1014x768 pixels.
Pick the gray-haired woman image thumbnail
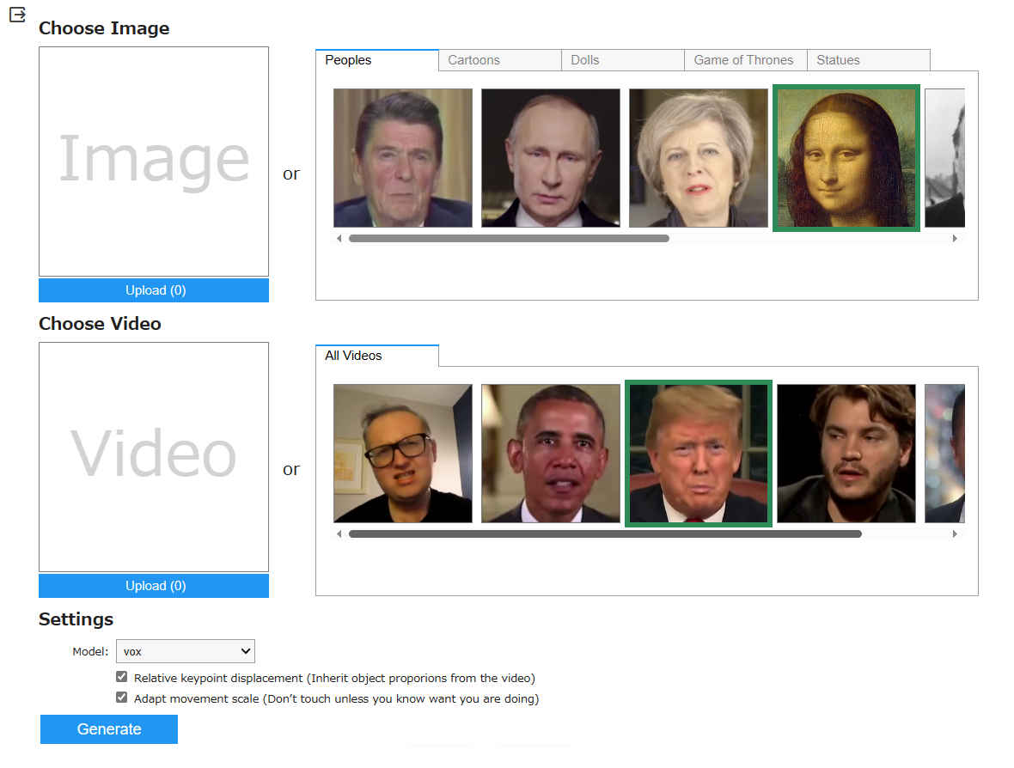699,158
